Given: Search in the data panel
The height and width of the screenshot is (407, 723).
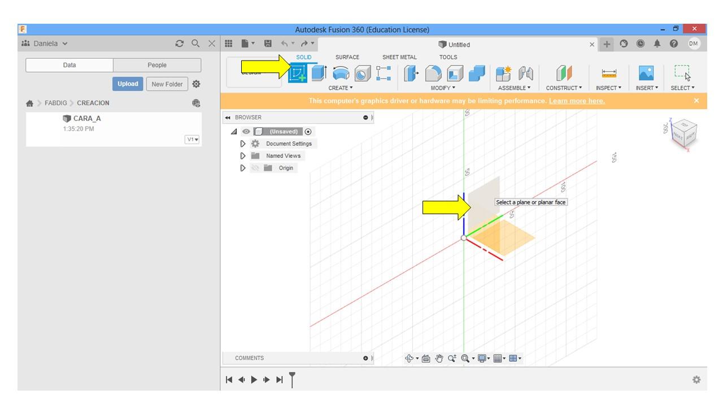Looking at the screenshot, I should pos(195,44).
